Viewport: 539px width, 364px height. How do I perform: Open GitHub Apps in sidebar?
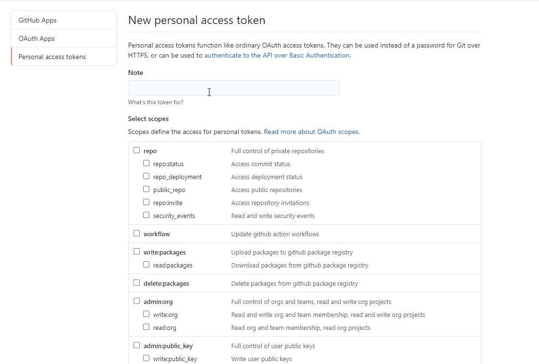pyautogui.click(x=37, y=20)
